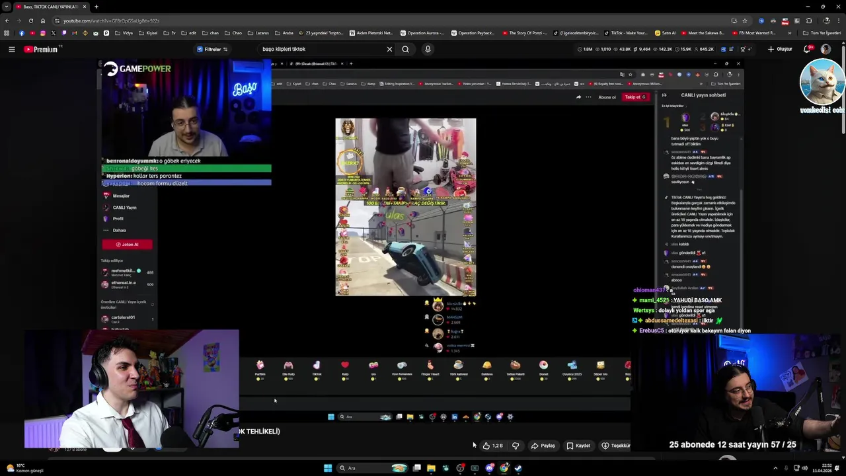846x476 pixels.
Task: Open Steam from the taskbar
Action: pyautogui.click(x=518, y=468)
